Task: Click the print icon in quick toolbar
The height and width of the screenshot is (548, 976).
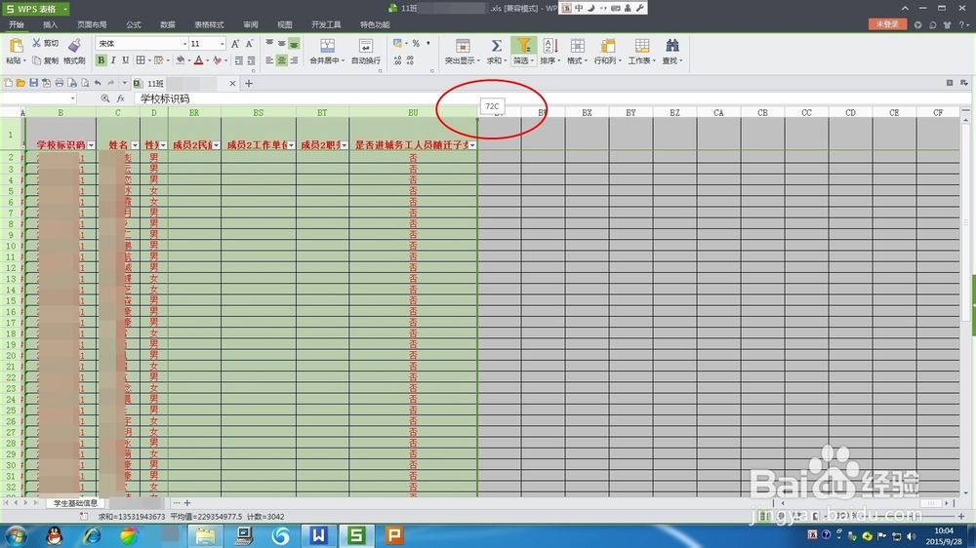Action: [x=60, y=83]
